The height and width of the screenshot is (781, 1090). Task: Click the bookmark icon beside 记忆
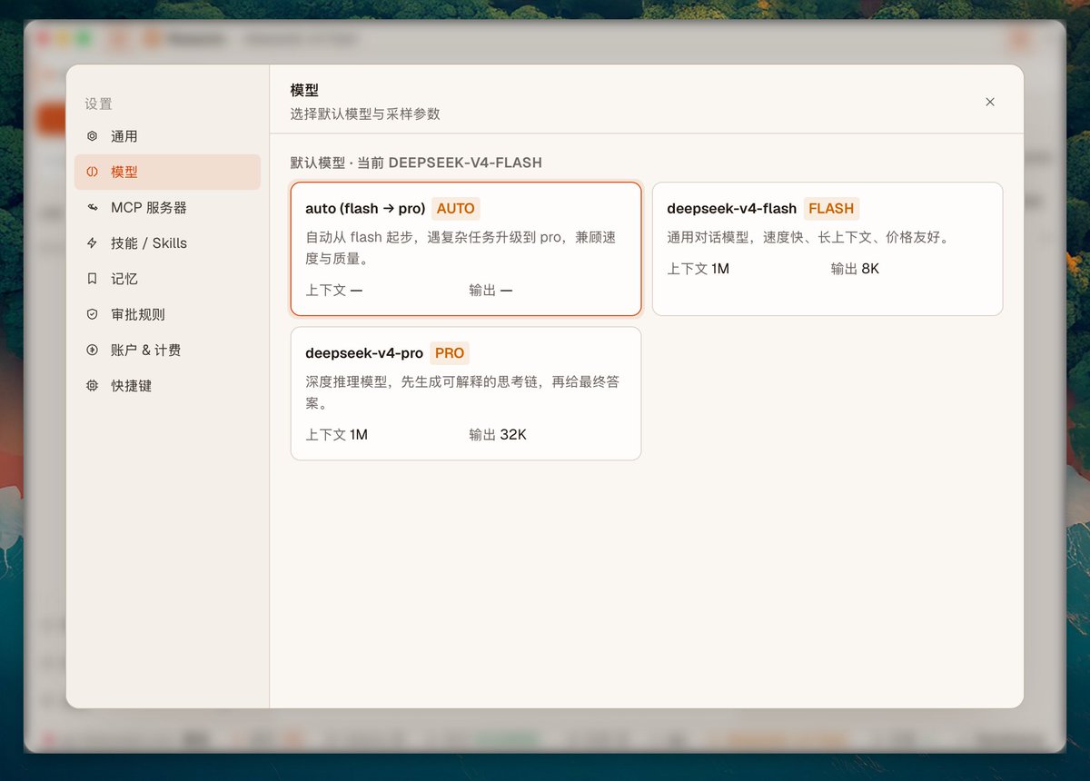coord(92,279)
